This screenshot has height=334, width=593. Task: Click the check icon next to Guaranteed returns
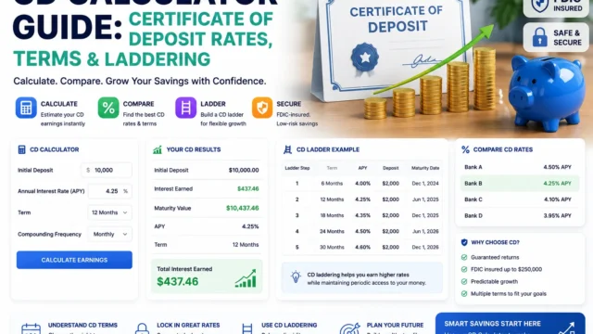(464, 258)
